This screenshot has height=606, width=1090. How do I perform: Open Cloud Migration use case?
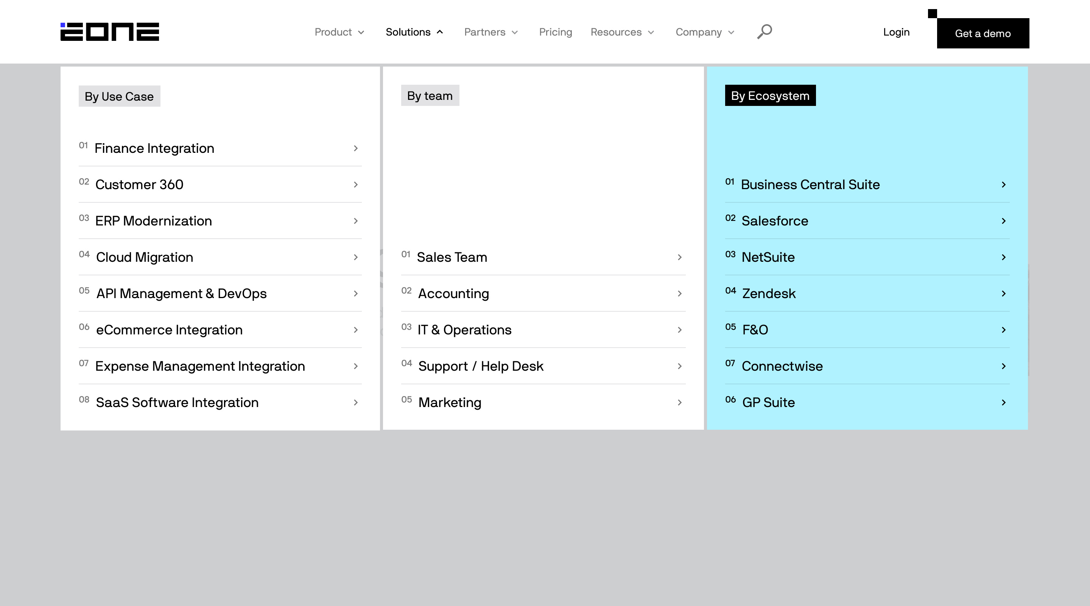pyautogui.click(x=220, y=258)
